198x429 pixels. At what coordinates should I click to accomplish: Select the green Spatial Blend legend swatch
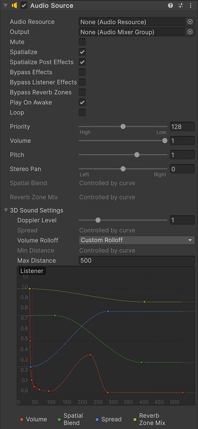[x=60, y=419]
